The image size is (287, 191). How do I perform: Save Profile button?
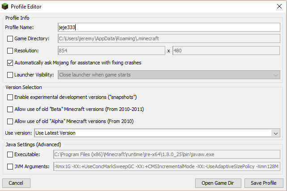(x=264, y=183)
